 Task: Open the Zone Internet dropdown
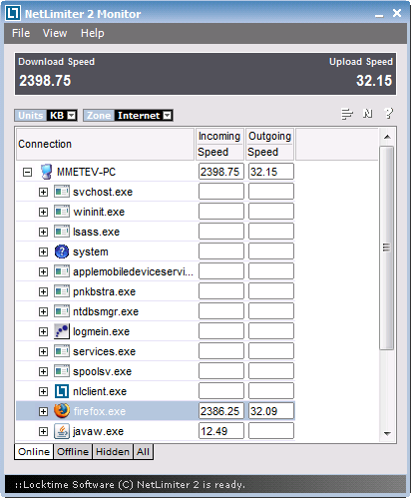point(168,116)
